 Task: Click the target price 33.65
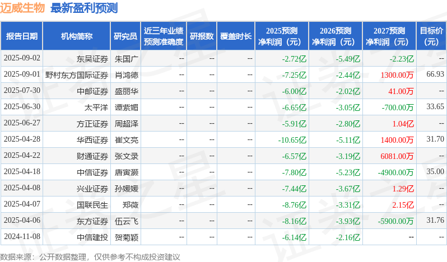click(x=435, y=107)
